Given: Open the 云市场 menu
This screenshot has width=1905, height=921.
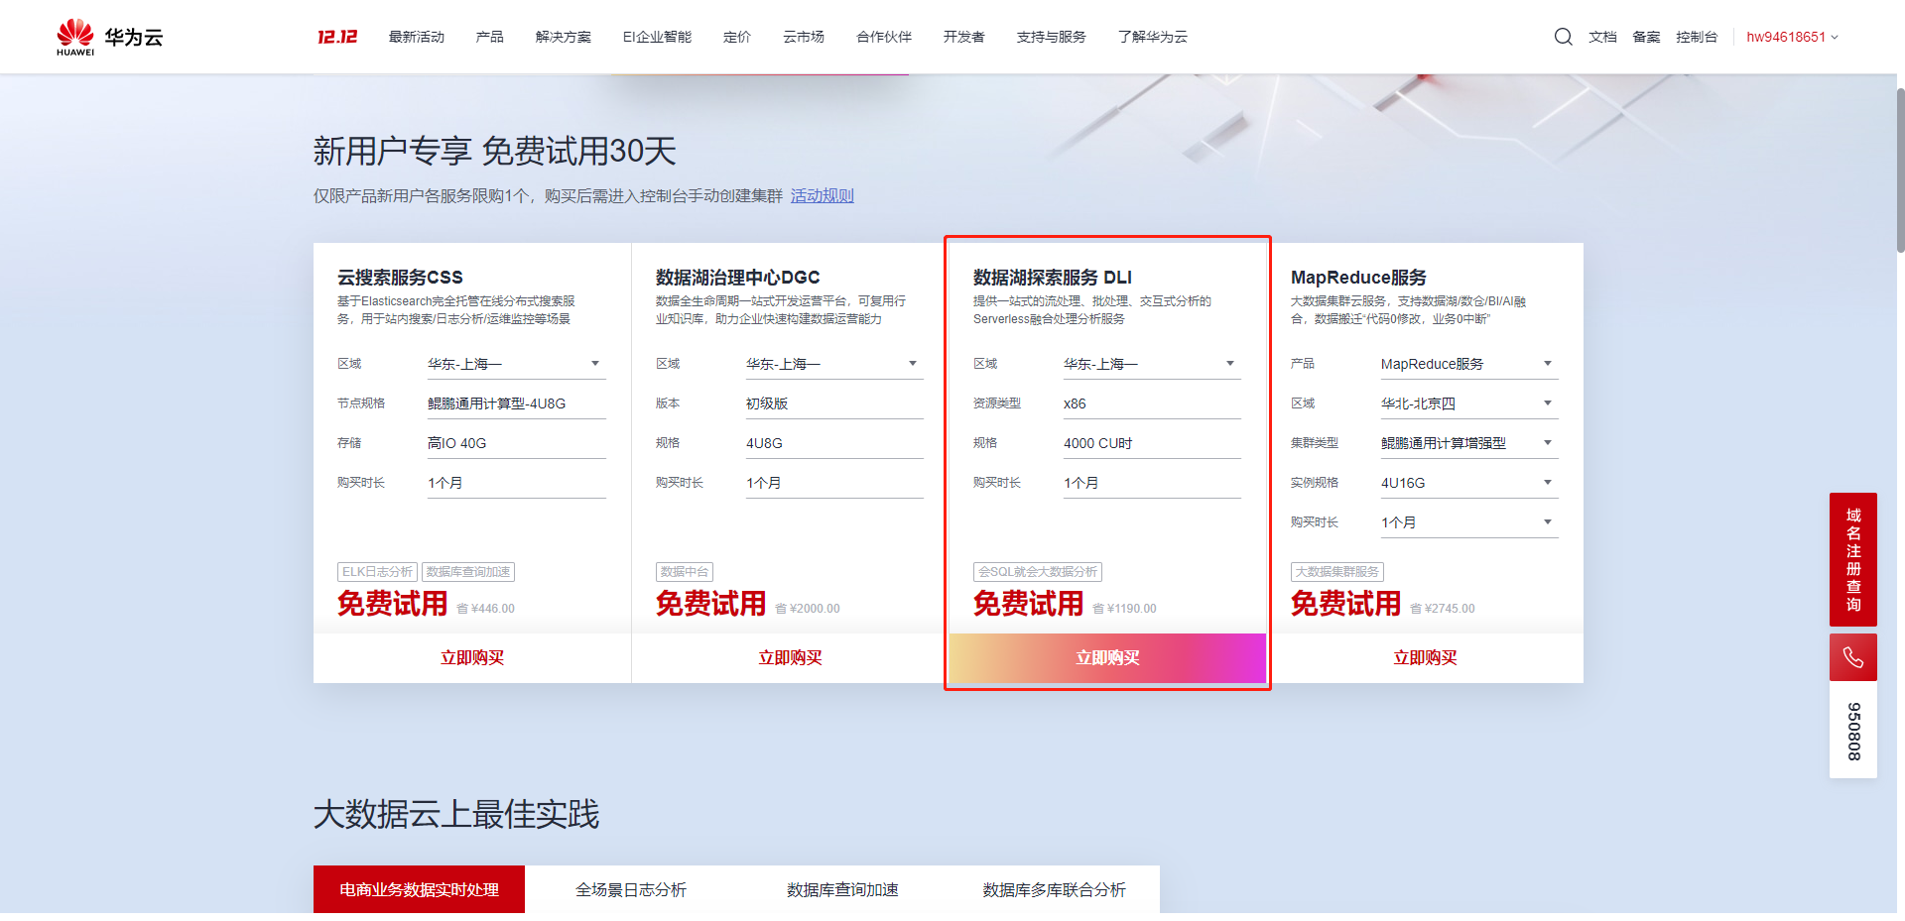Looking at the screenshot, I should pyautogui.click(x=804, y=37).
